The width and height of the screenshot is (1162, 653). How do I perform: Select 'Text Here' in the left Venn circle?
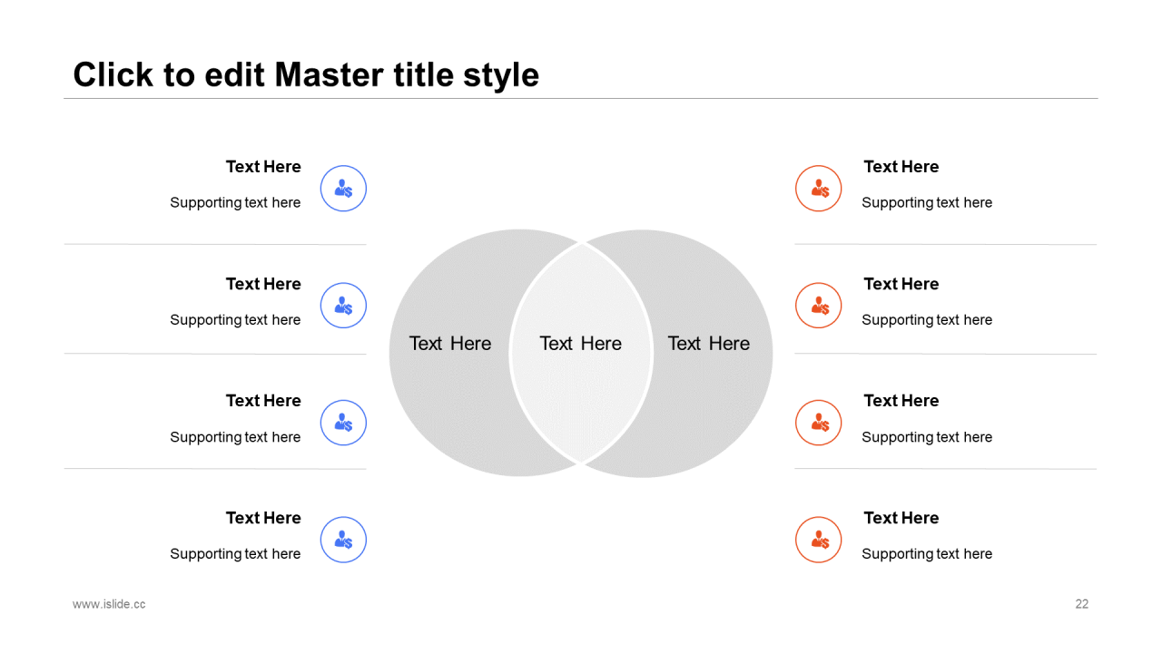click(x=449, y=344)
